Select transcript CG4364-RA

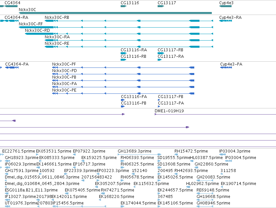(x=16, y=18)
